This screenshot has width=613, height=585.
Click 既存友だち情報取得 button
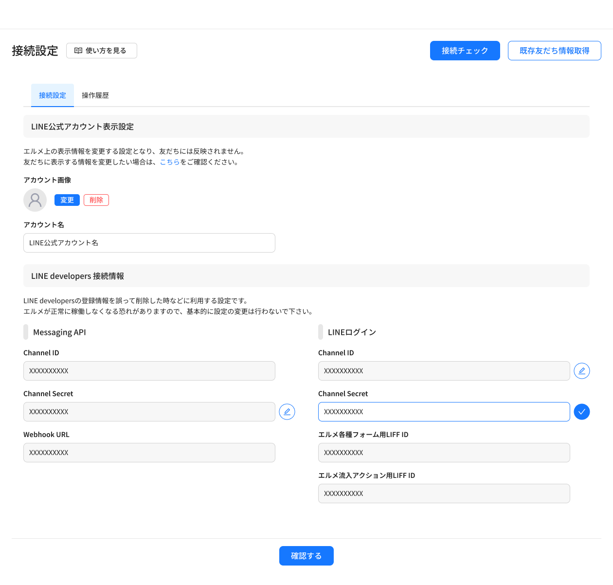click(x=555, y=51)
